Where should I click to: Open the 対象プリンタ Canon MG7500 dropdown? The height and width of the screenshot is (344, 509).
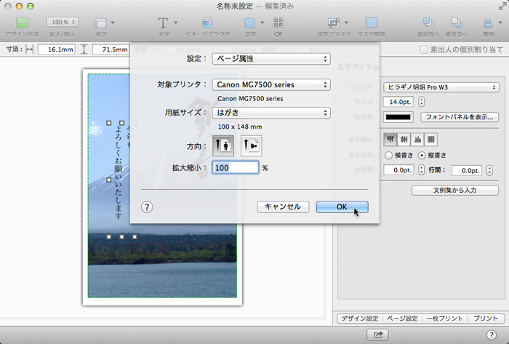pyautogui.click(x=270, y=85)
